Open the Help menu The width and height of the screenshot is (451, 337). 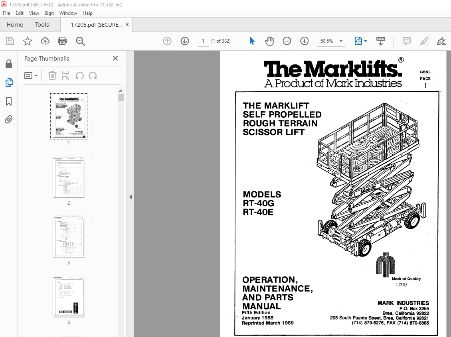[87, 13]
